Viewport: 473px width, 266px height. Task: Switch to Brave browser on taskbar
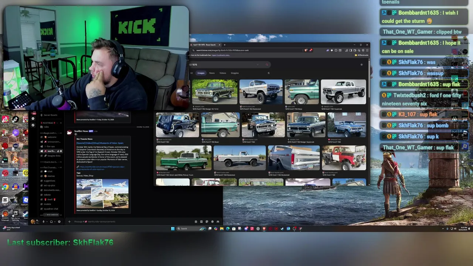point(264,229)
